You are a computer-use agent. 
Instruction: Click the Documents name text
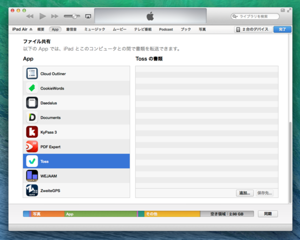click(x=50, y=118)
